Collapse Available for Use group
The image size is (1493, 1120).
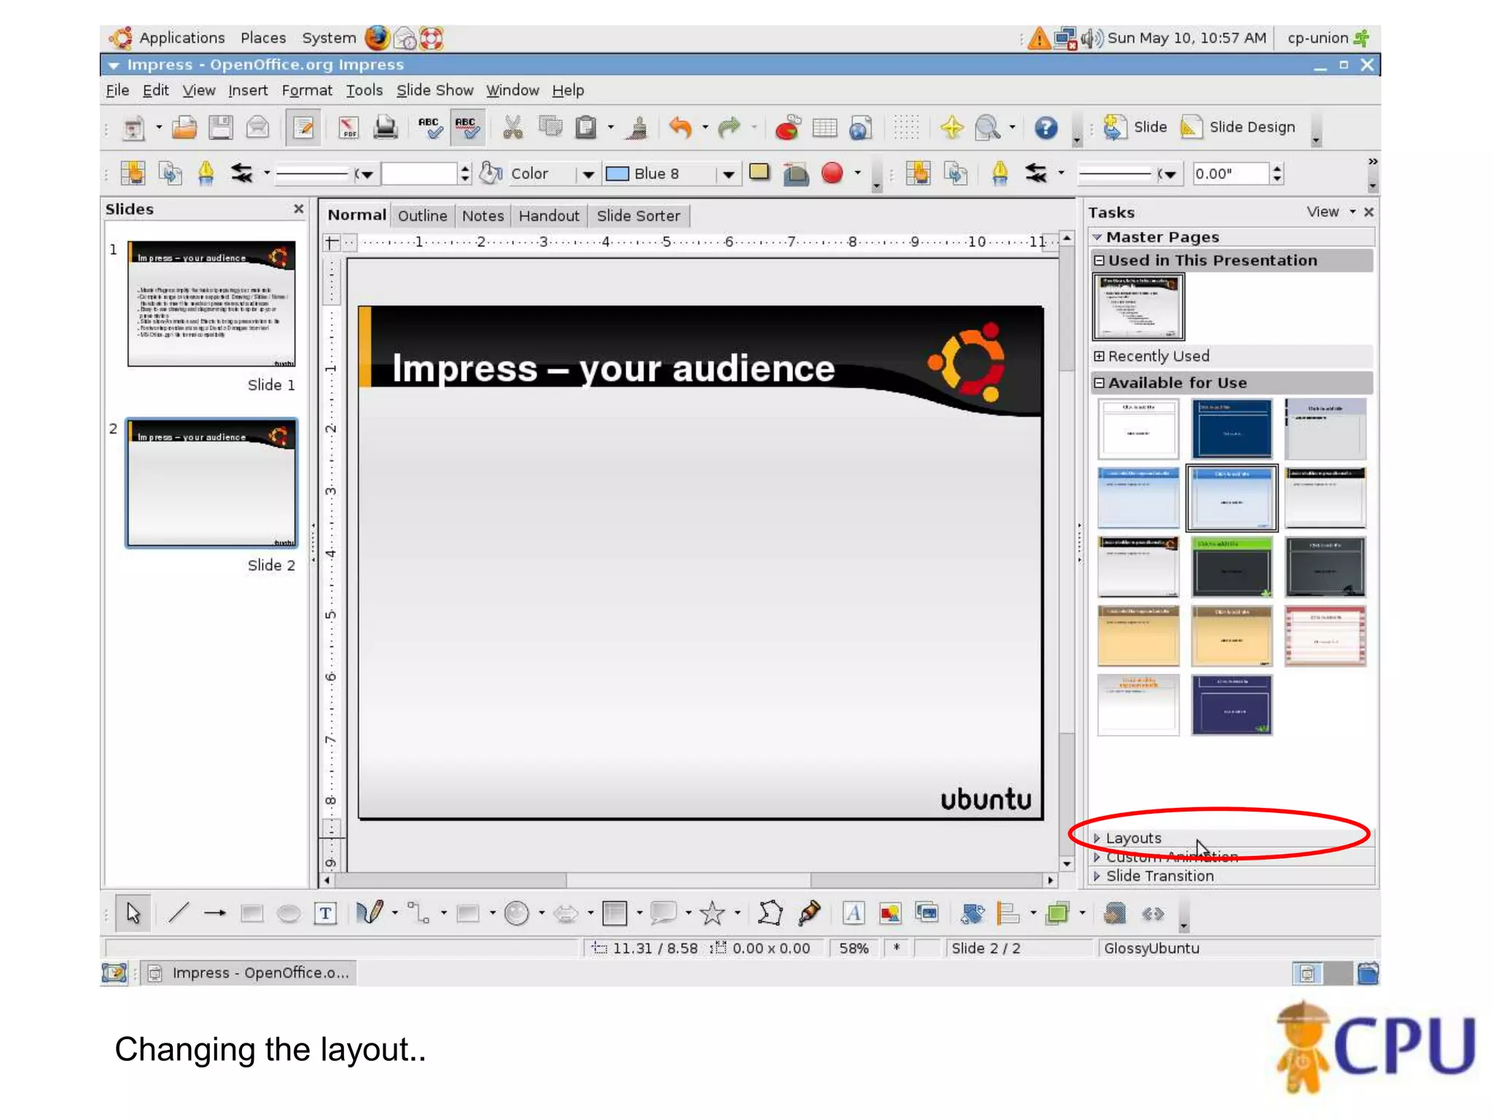(1099, 383)
